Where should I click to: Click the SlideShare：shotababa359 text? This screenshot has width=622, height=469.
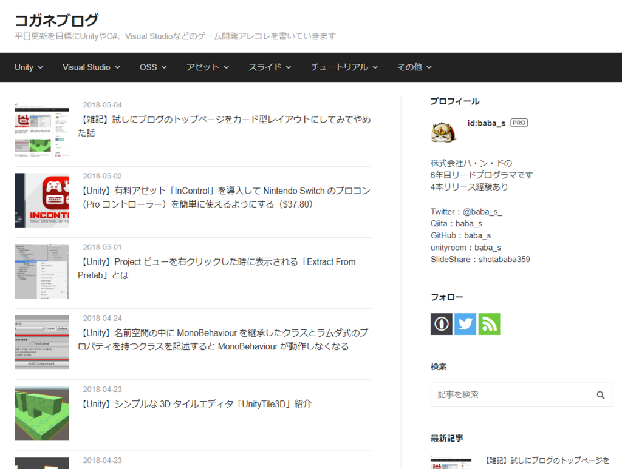click(x=480, y=260)
